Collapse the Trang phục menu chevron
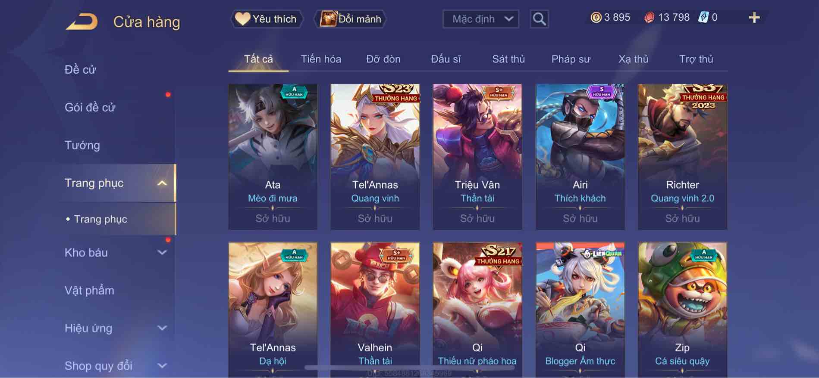The height and width of the screenshot is (378, 819). click(162, 183)
